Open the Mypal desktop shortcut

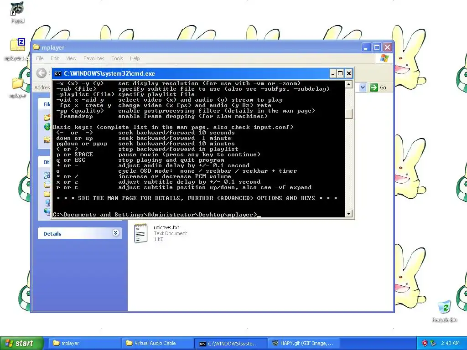click(17, 12)
